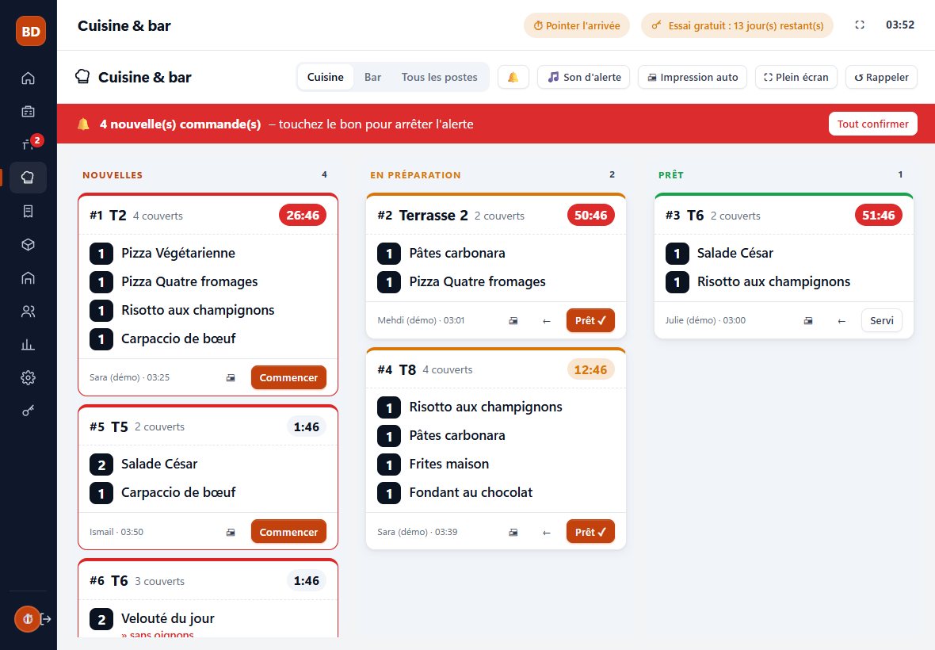Move order #3 back with arrow
This screenshot has width=935, height=650.
tap(841, 321)
